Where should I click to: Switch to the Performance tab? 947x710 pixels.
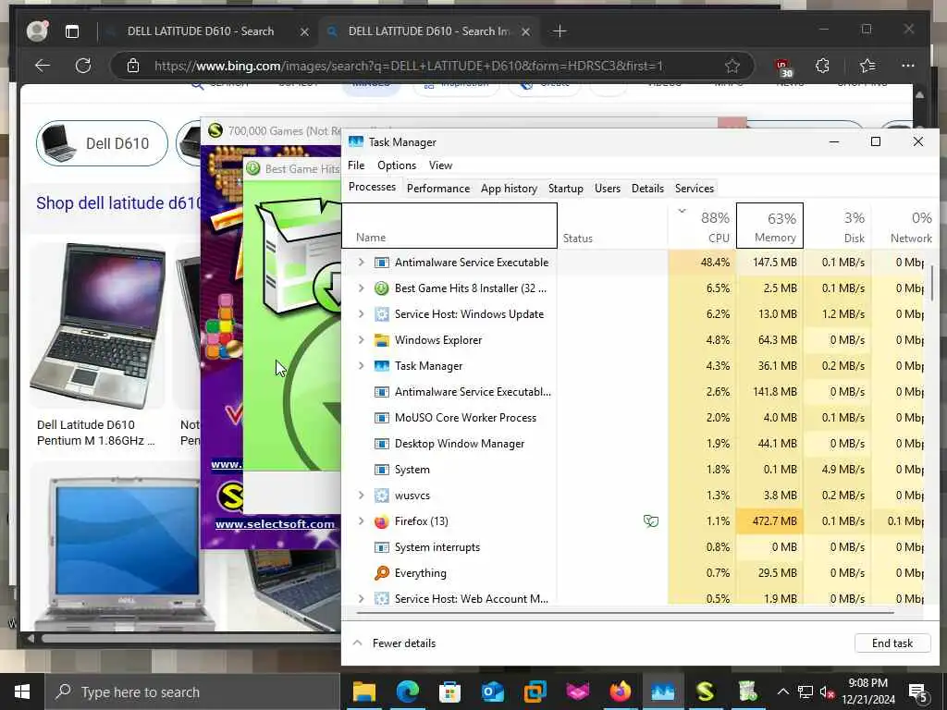coord(437,189)
